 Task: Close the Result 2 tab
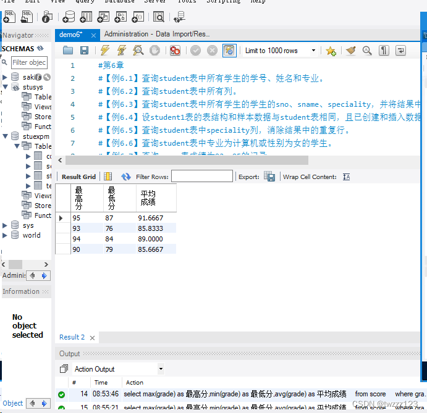coord(92,338)
